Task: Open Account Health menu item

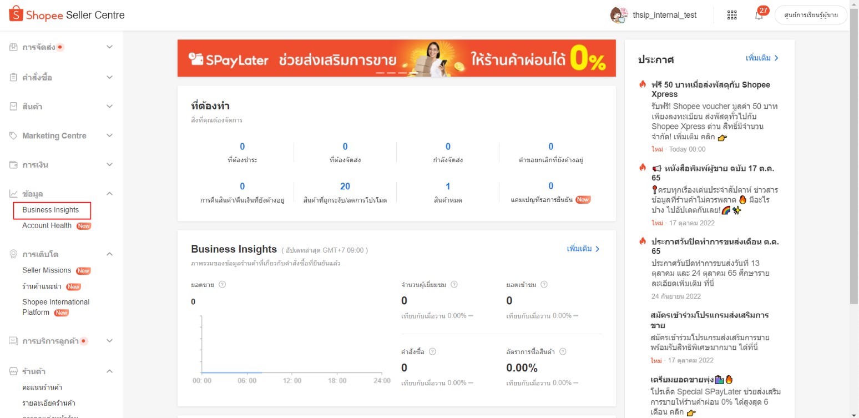Action: [47, 225]
